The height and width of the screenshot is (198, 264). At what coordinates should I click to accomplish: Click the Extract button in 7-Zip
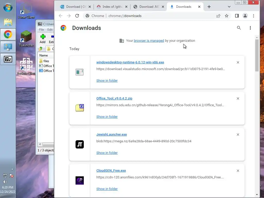pyautogui.click(x=52, y=39)
